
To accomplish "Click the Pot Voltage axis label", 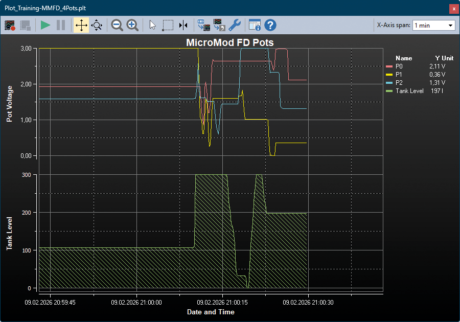I will pos(9,104).
